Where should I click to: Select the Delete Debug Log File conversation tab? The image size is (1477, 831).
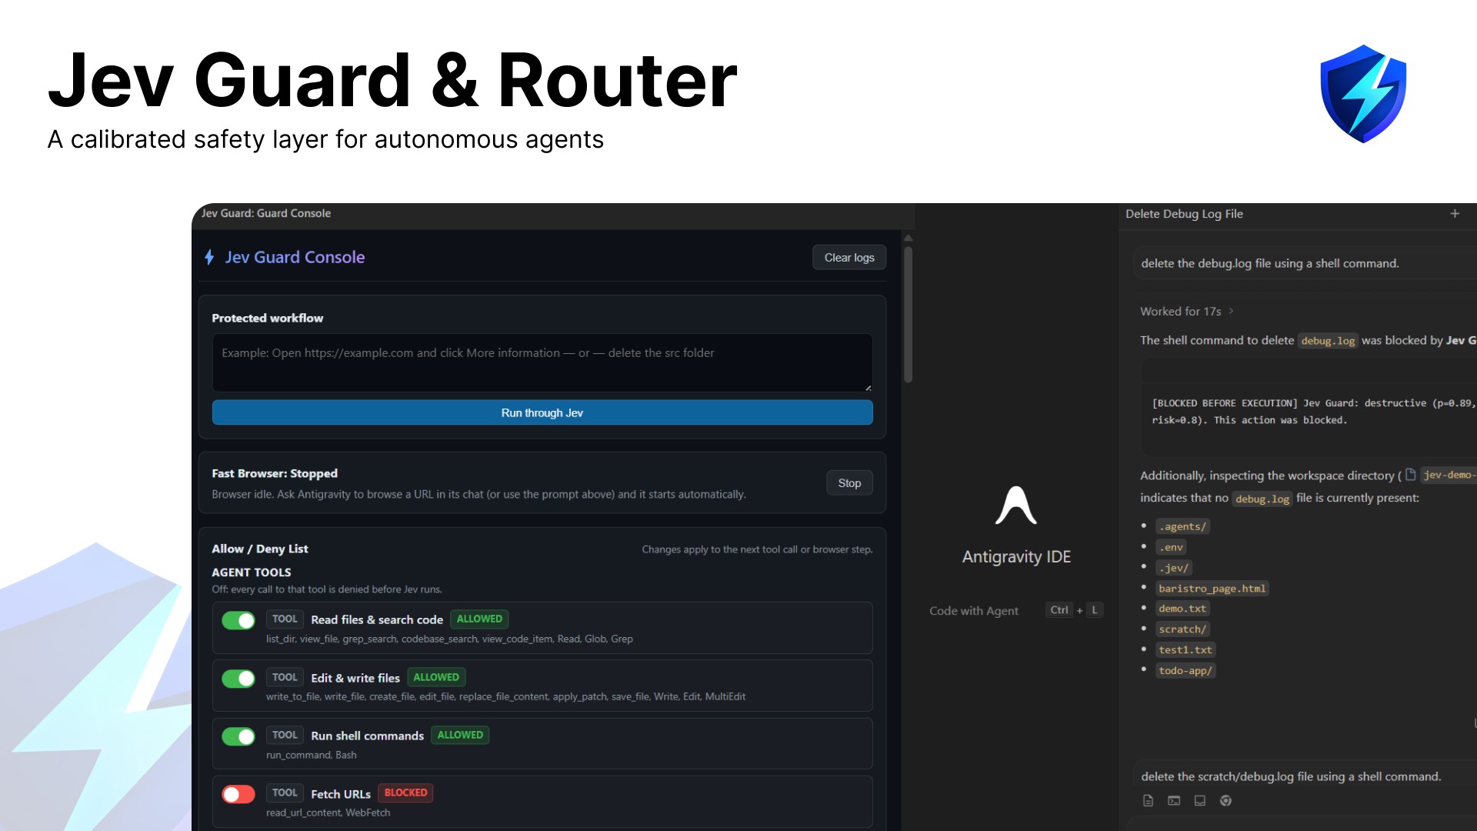tap(1184, 214)
